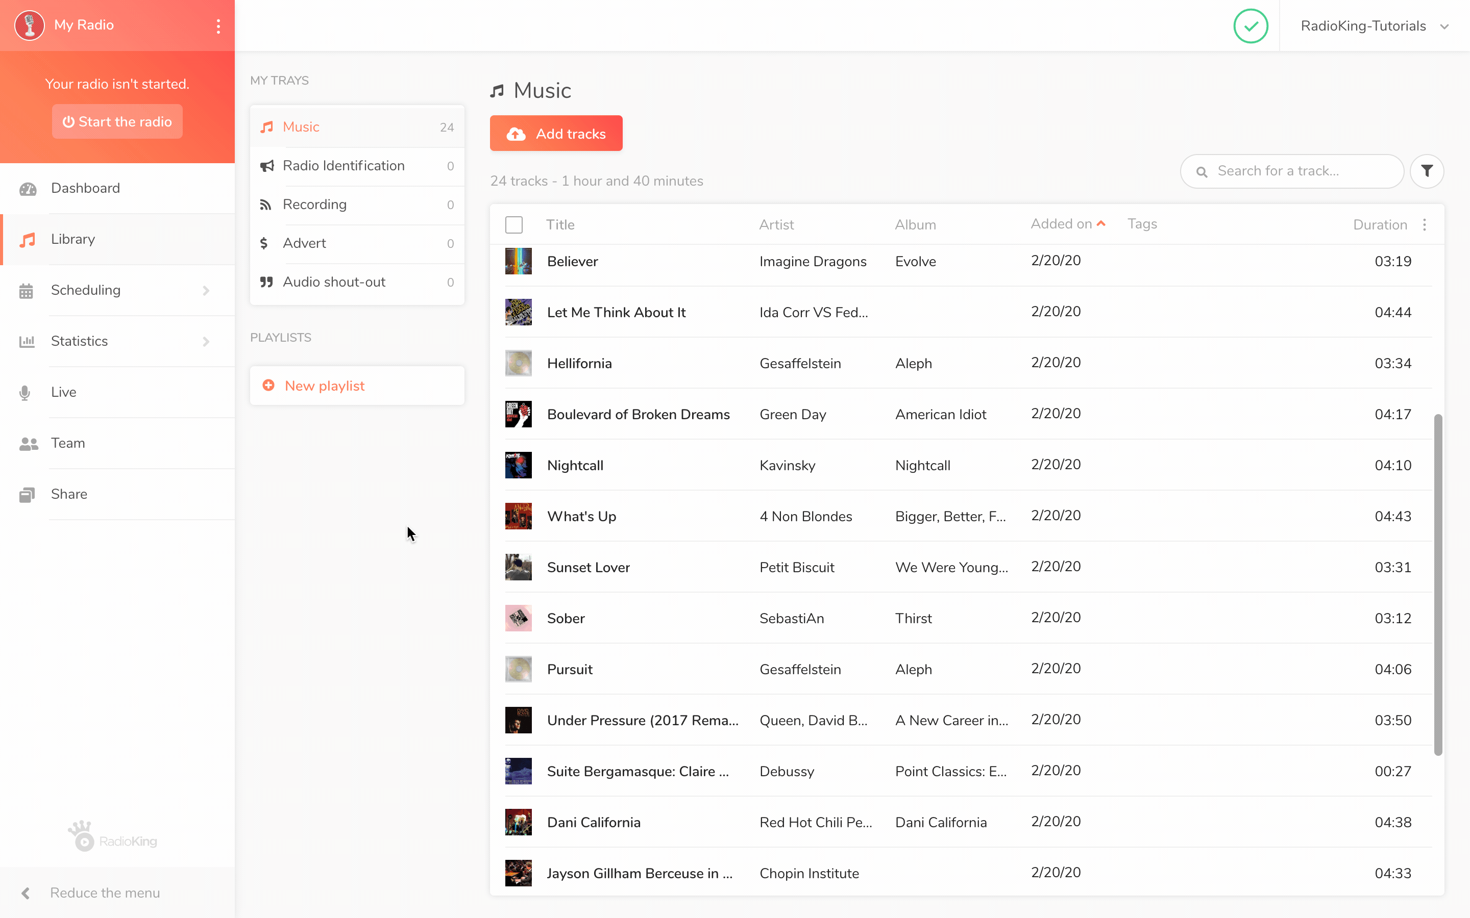
Task: Click the What's Up track title
Action: coord(581,516)
